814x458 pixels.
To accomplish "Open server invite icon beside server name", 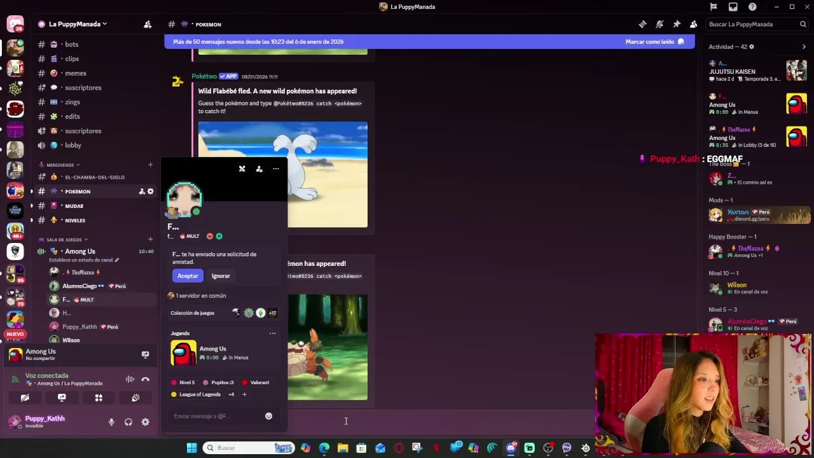I will (148, 24).
